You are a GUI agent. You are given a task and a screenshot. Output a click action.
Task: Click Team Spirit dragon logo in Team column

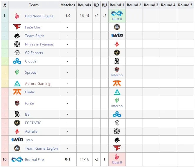[x=17, y=36]
